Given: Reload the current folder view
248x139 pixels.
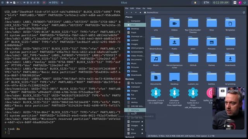Looking at the screenshot, I should pyautogui.click(x=244, y=12).
